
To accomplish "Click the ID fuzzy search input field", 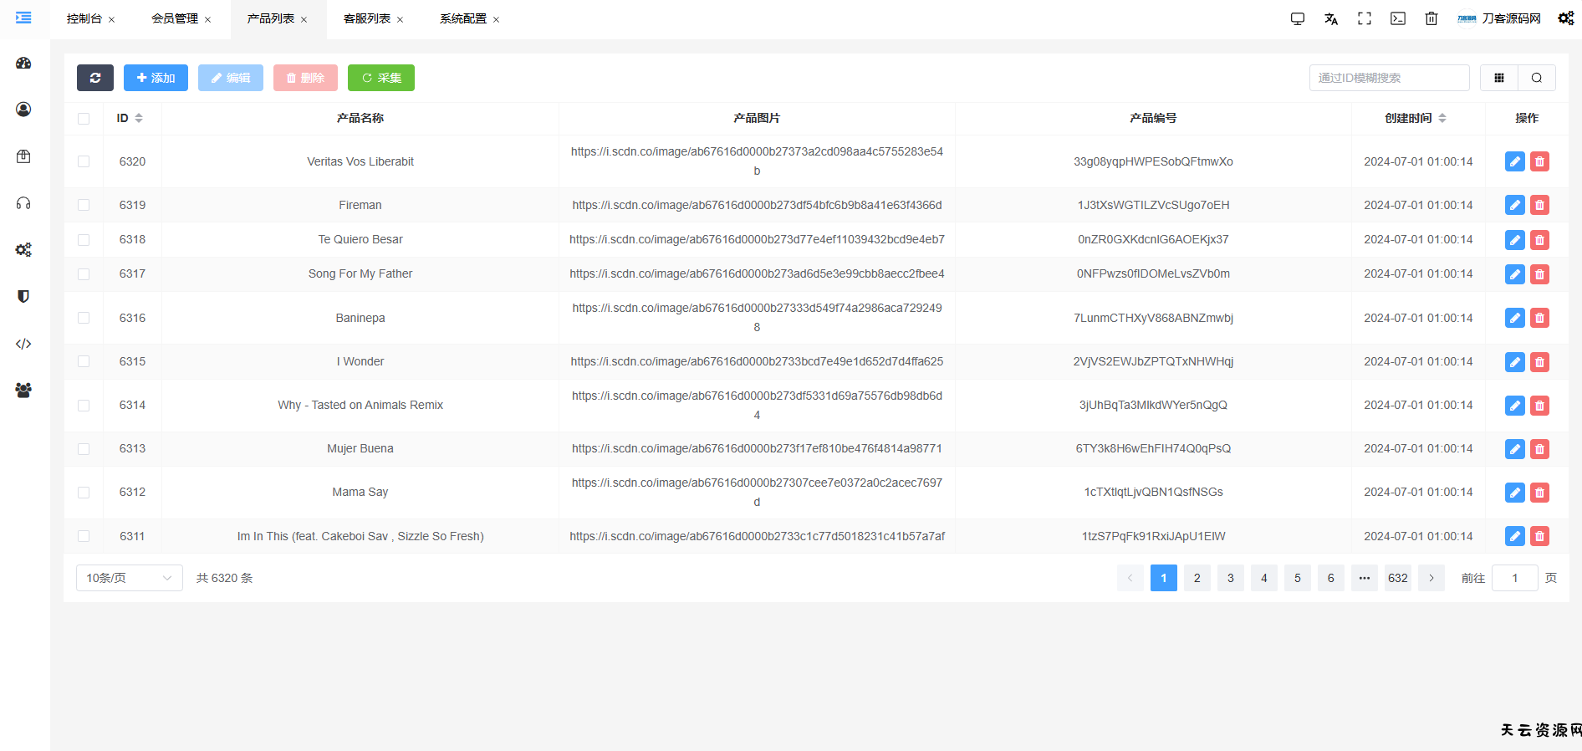I will (1389, 78).
